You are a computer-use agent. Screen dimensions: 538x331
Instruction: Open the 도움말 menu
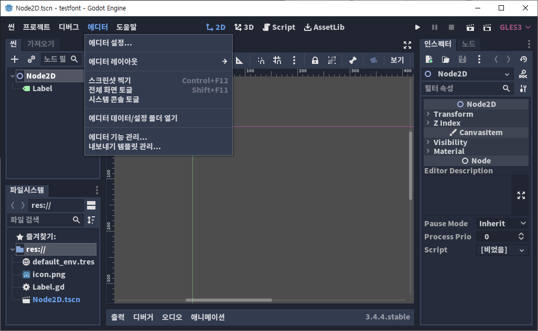pyautogui.click(x=126, y=27)
